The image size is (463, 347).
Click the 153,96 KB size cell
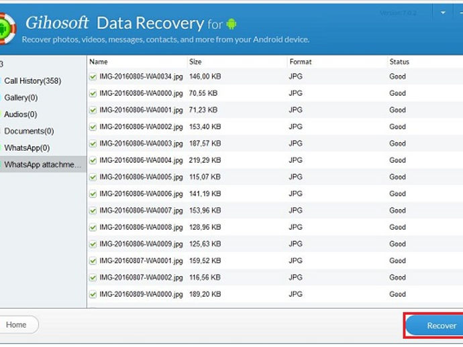[x=205, y=211]
